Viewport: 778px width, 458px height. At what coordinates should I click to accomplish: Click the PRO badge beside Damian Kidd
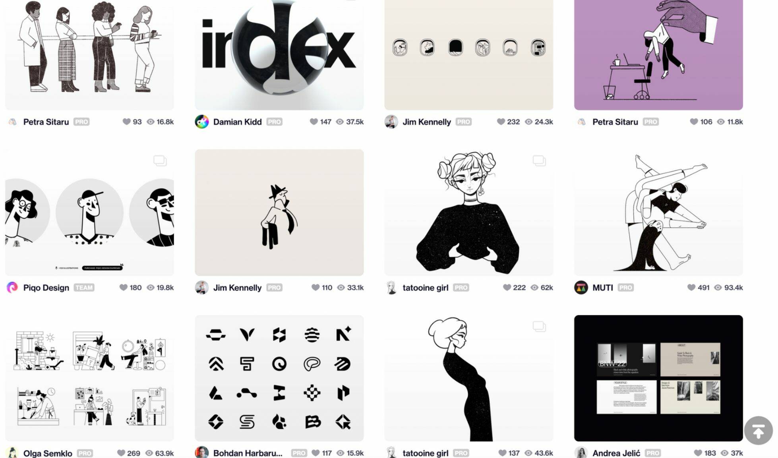click(274, 122)
